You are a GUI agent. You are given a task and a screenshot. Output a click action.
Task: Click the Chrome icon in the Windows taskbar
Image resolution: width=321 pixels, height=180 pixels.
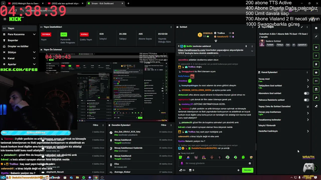tap(96, 177)
